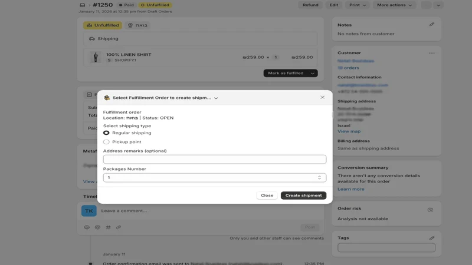This screenshot has height=265, width=472.
Task: Click the 100% LINEN SHIRT product title
Action: click(x=129, y=54)
